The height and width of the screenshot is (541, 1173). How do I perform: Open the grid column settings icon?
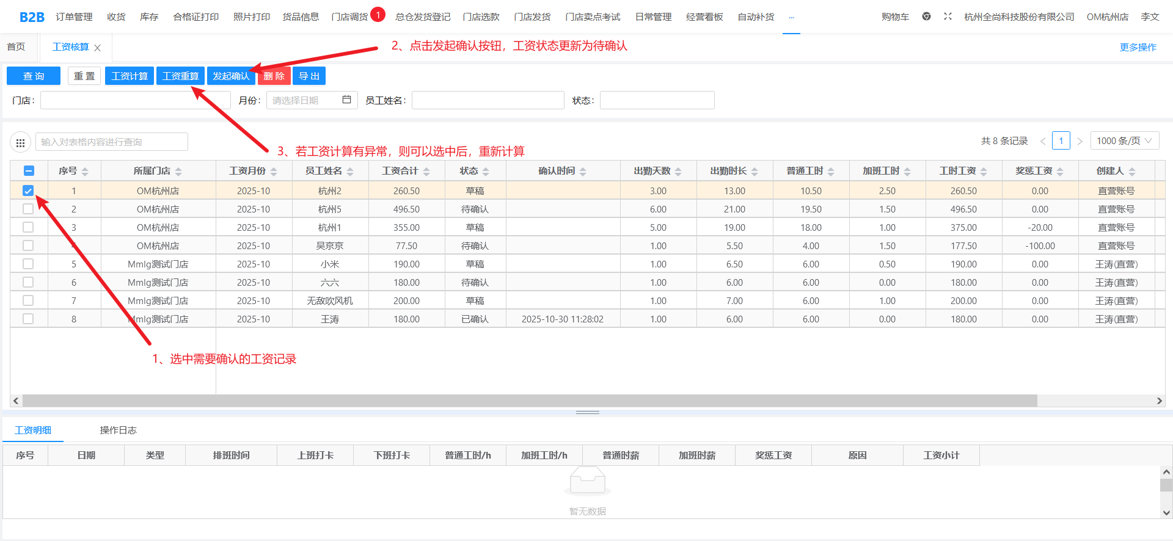20,142
